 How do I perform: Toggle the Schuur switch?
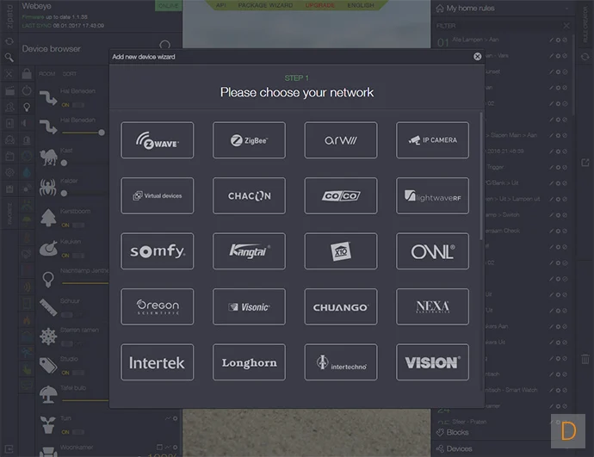pyautogui.click(x=67, y=315)
